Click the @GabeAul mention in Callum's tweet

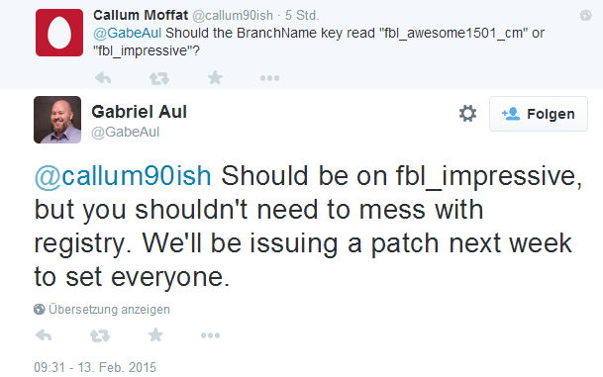(127, 33)
